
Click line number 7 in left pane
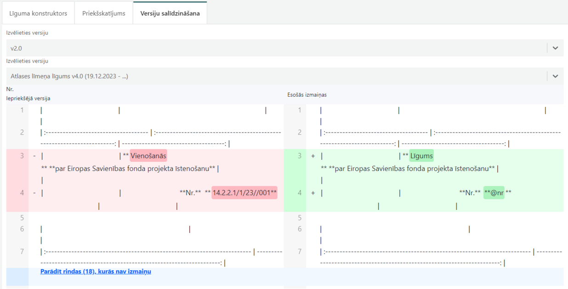(x=22, y=251)
